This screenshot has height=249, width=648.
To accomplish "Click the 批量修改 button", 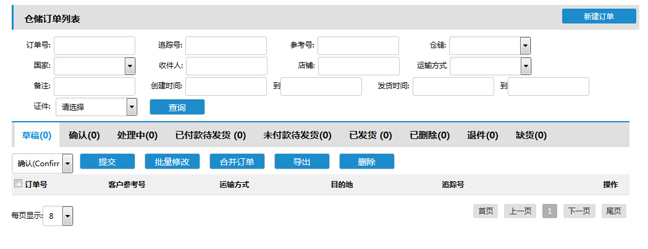I will point(172,161).
